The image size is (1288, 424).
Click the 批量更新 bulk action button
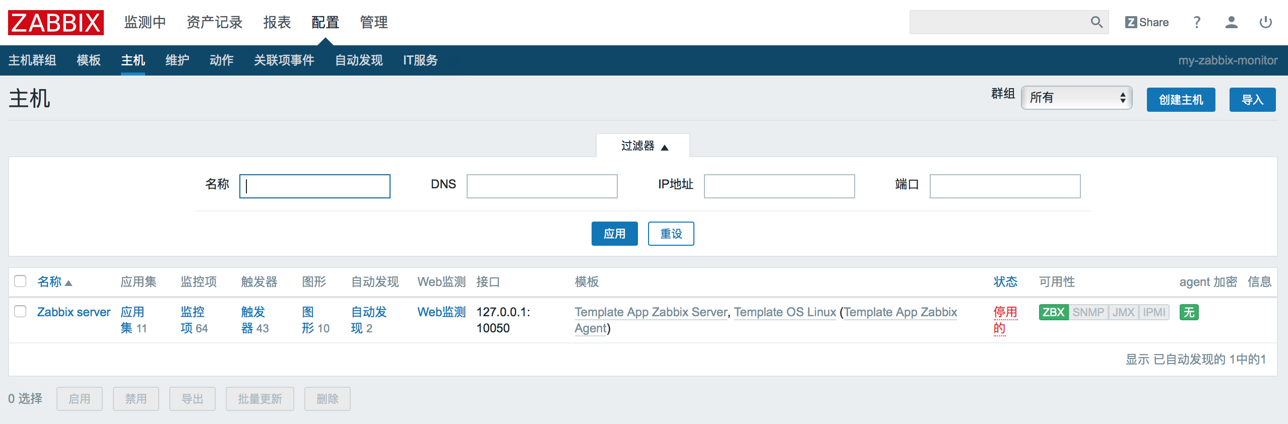[x=260, y=399]
